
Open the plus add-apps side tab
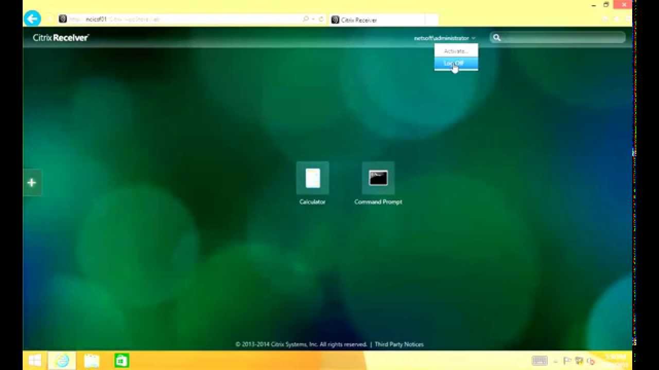click(32, 182)
